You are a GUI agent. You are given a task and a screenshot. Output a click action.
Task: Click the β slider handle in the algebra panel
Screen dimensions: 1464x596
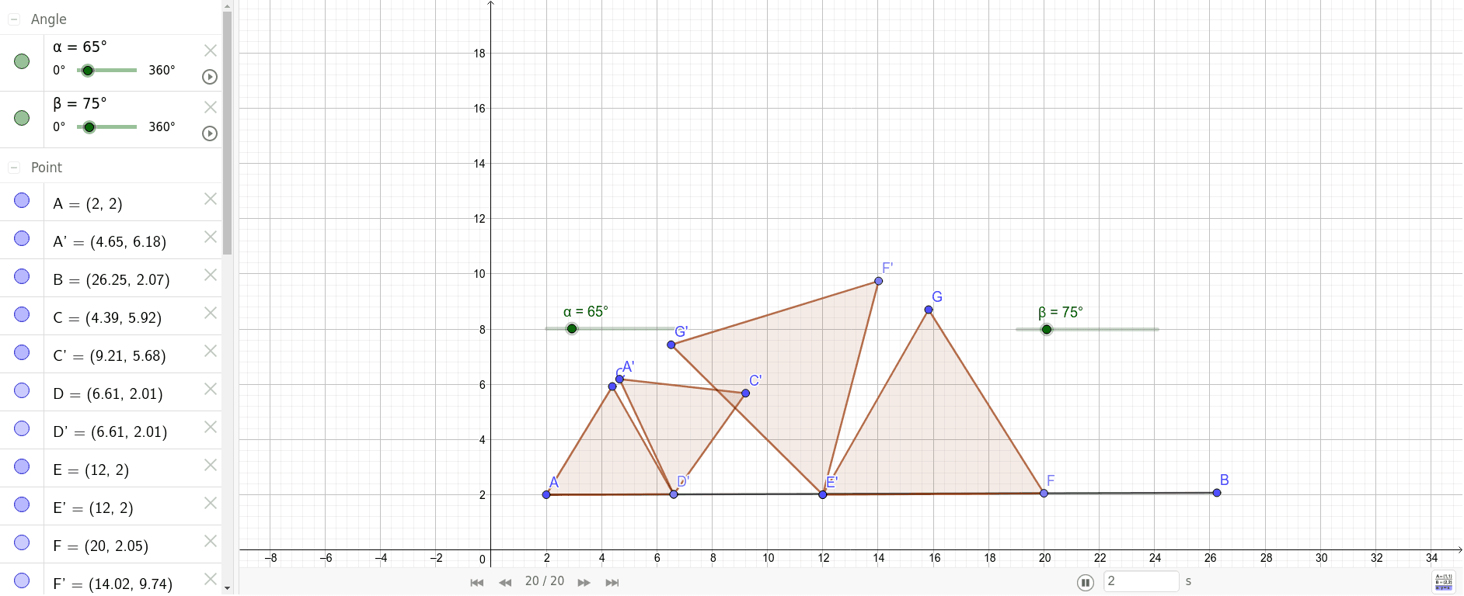click(x=89, y=127)
